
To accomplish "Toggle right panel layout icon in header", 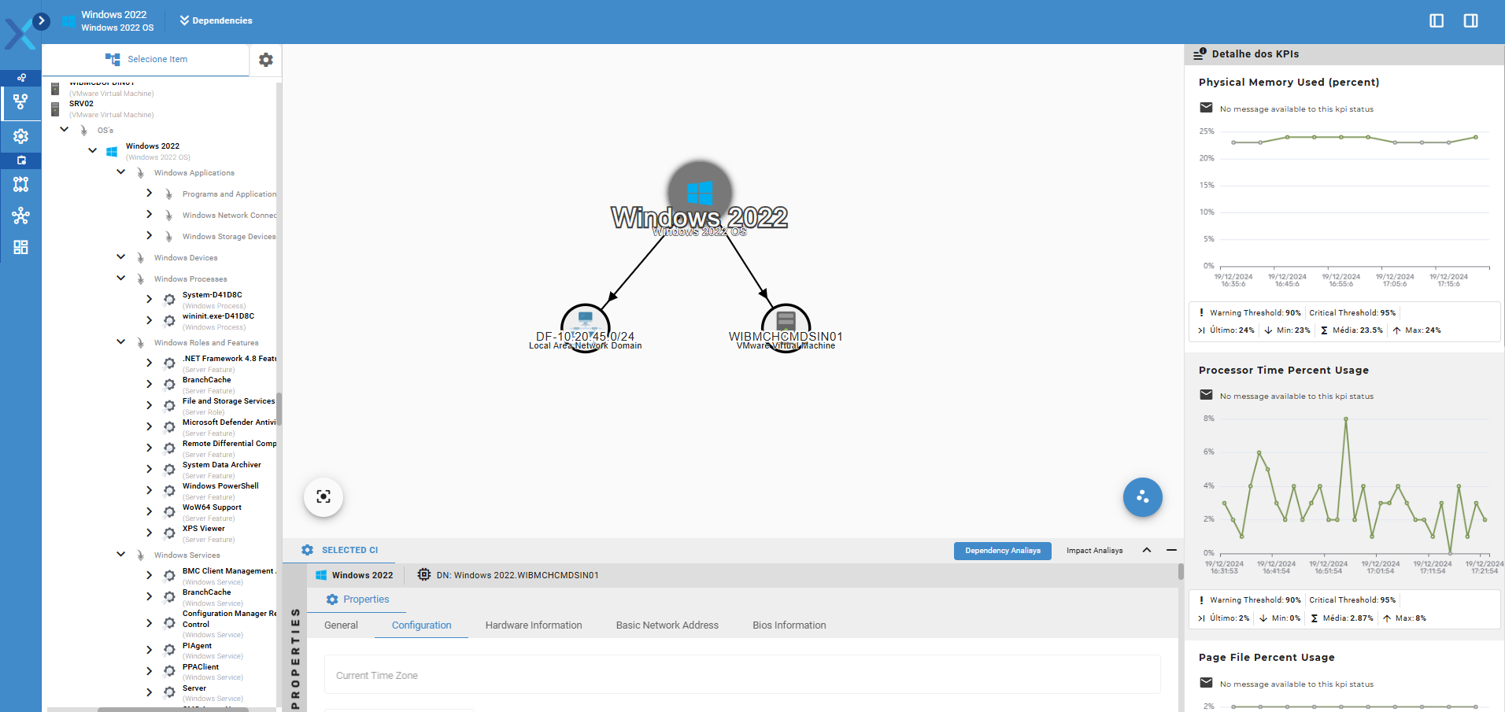I will coord(1470,20).
